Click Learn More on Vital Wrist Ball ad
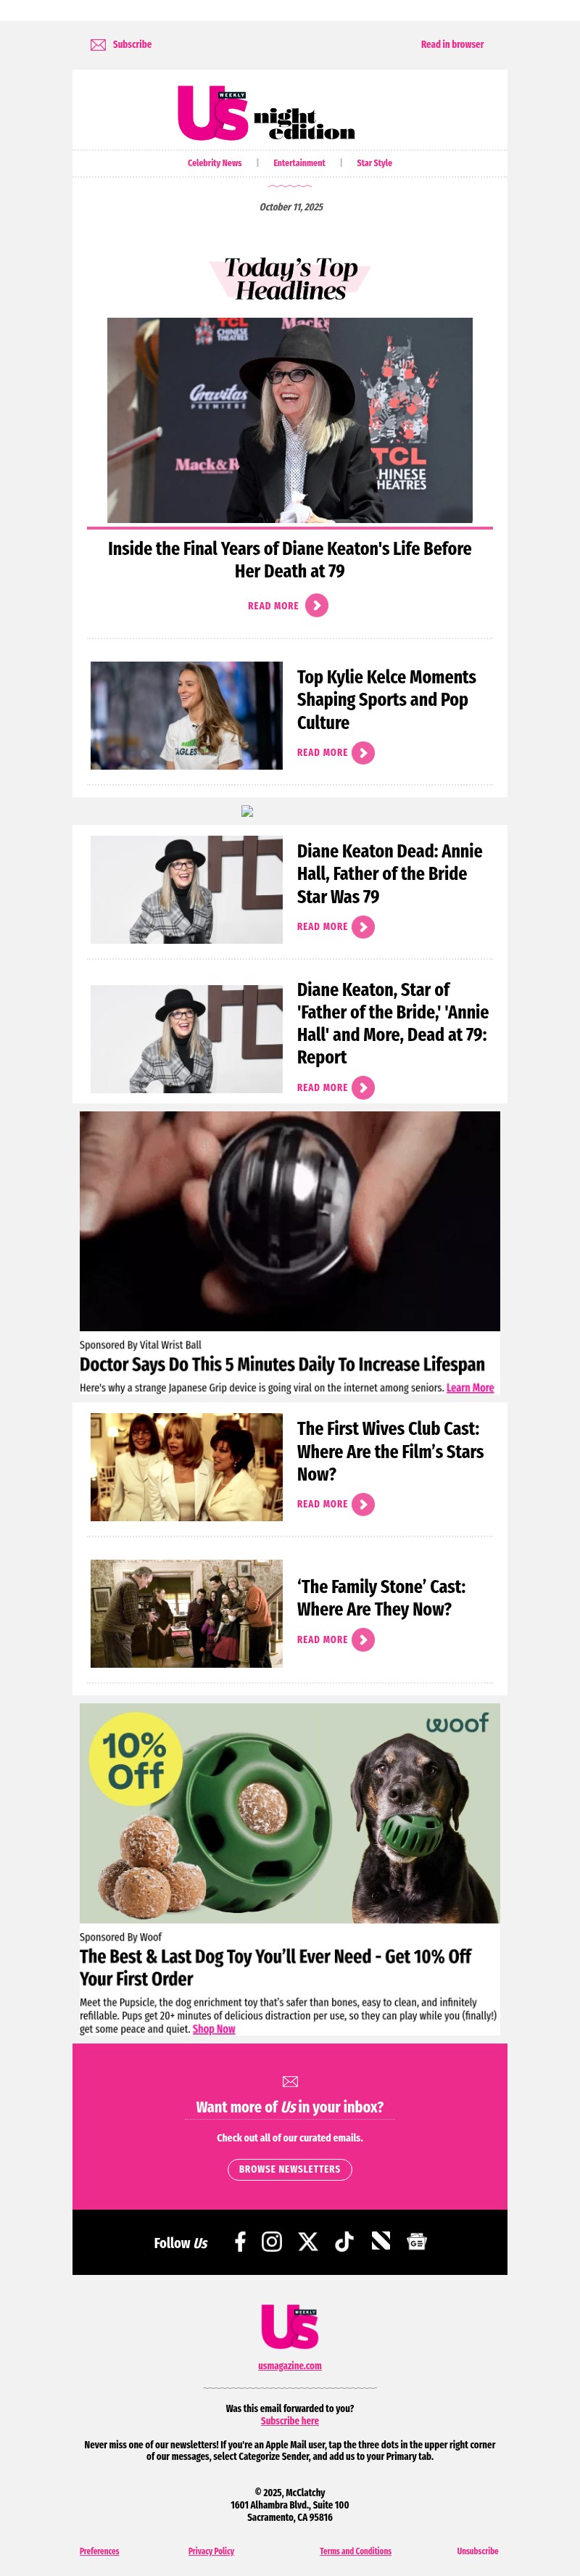This screenshot has width=580, height=2576. click(470, 1388)
